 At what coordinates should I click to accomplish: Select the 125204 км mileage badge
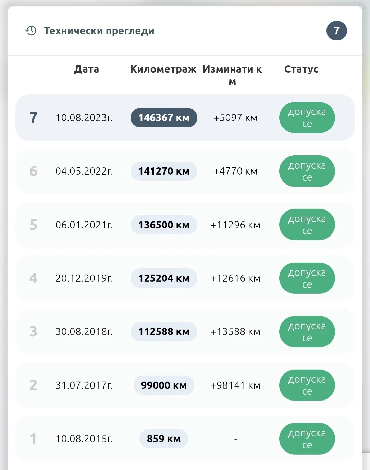164,278
